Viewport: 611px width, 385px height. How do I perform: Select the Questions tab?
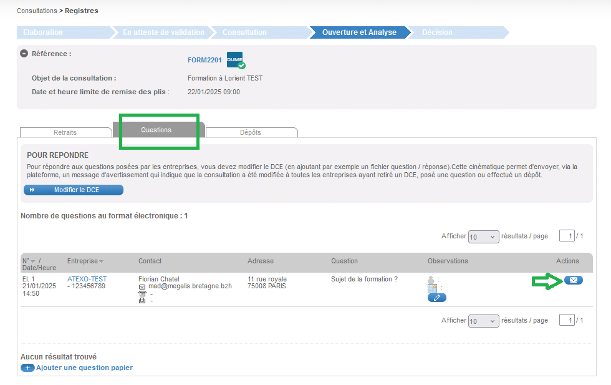156,130
